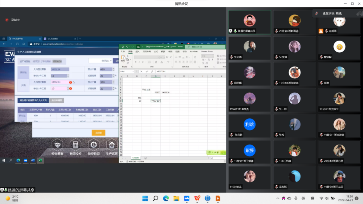Open File Explorer from the taskbar
The height and width of the screenshot is (204, 363).
(x=176, y=198)
